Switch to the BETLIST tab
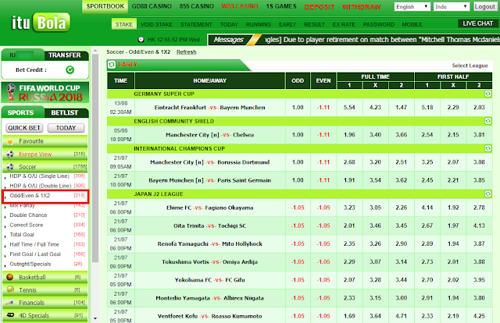The image size is (500, 323). (x=66, y=112)
